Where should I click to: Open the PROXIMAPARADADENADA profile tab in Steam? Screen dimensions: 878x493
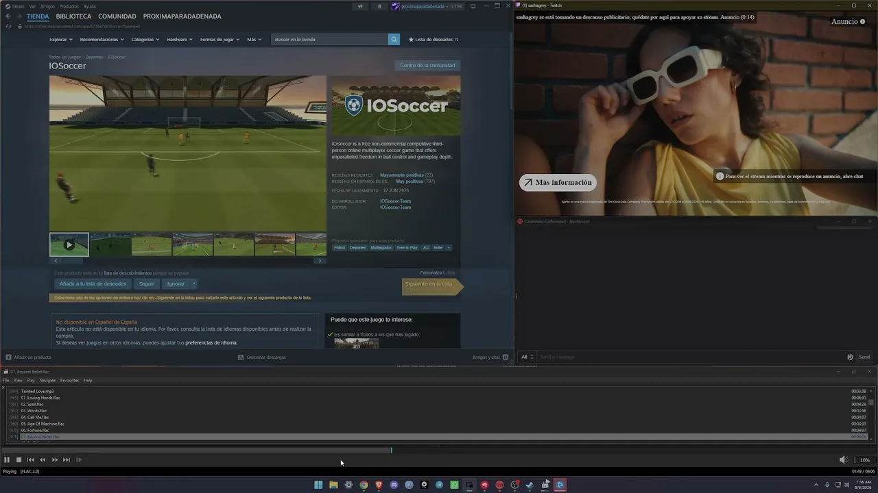click(x=182, y=16)
